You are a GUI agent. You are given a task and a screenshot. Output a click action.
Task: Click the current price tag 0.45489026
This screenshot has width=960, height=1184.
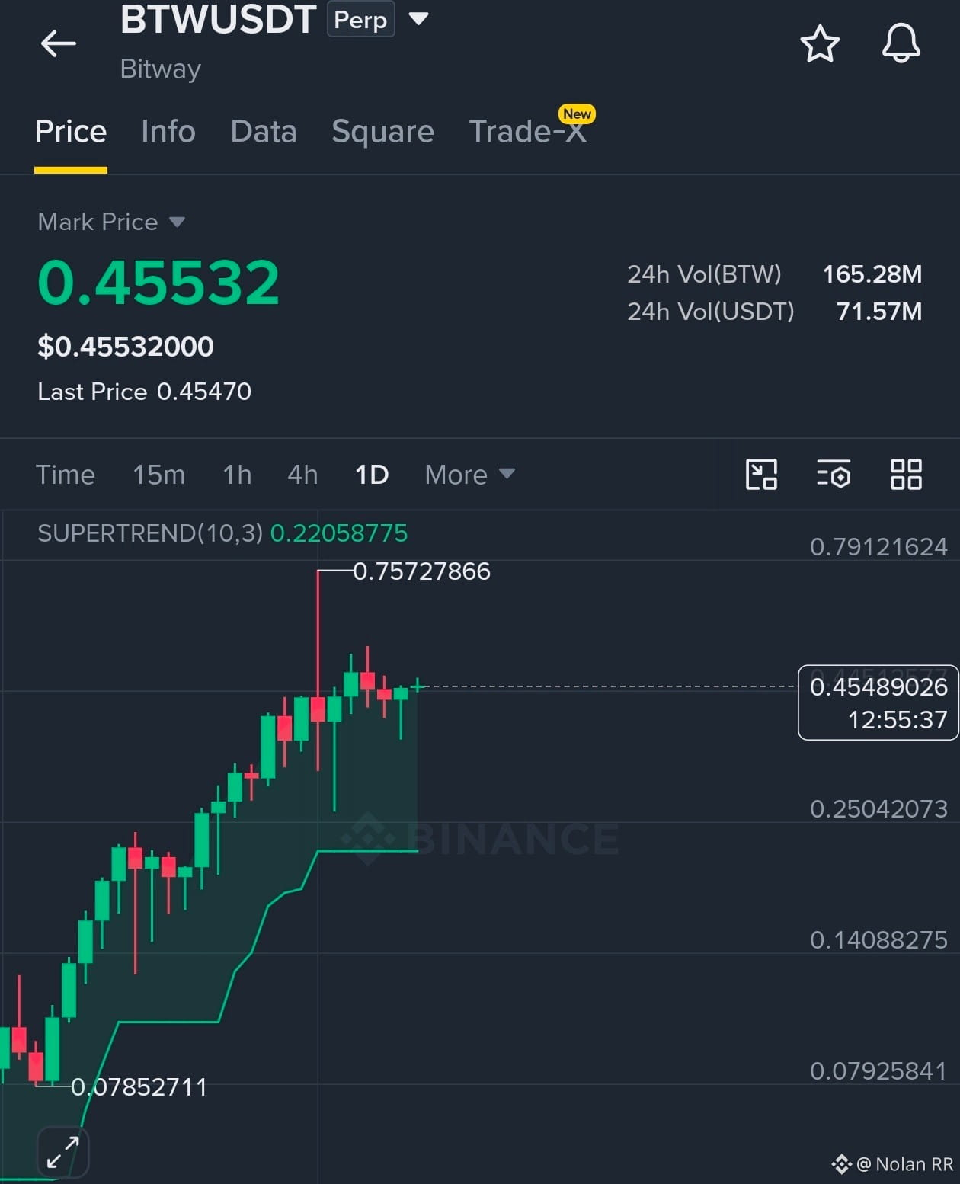(878, 702)
